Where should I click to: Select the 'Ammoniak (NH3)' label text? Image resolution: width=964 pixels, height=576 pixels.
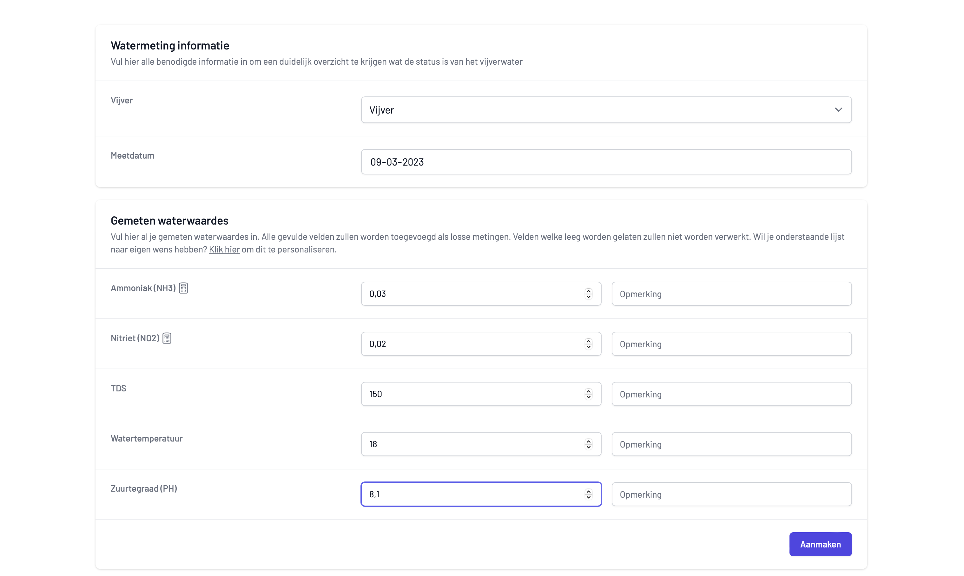pos(143,288)
